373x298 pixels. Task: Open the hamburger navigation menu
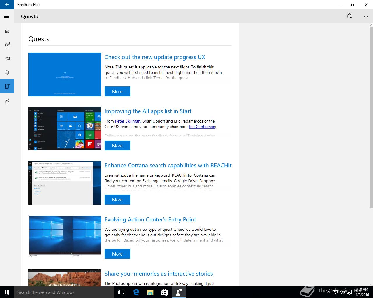pyautogui.click(x=7, y=17)
